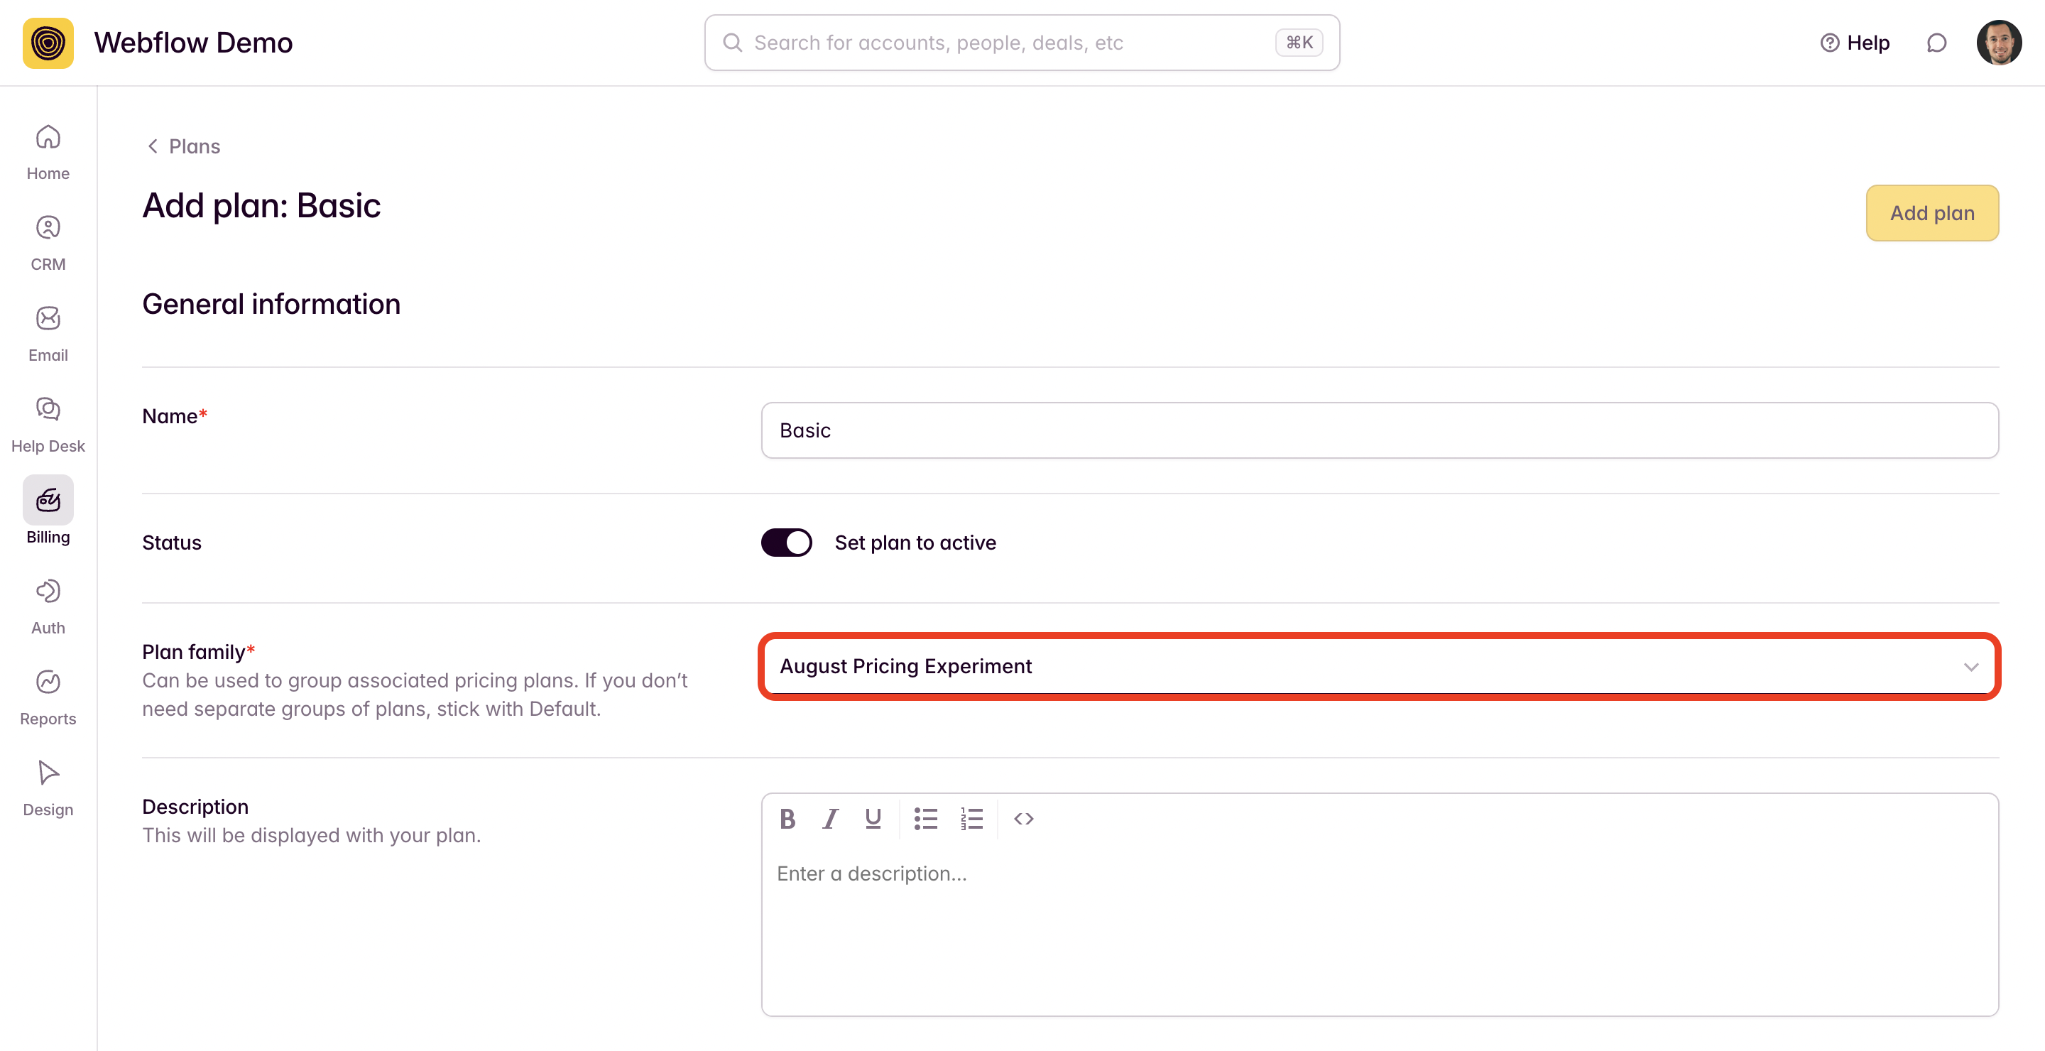The height and width of the screenshot is (1051, 2045).
Task: Open the code view icon
Action: tap(1023, 818)
